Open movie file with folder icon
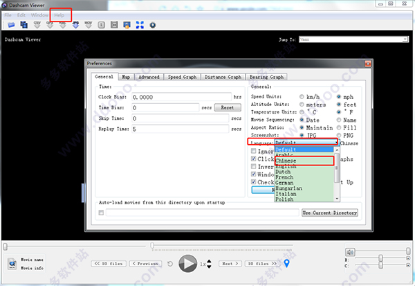 click(11, 25)
